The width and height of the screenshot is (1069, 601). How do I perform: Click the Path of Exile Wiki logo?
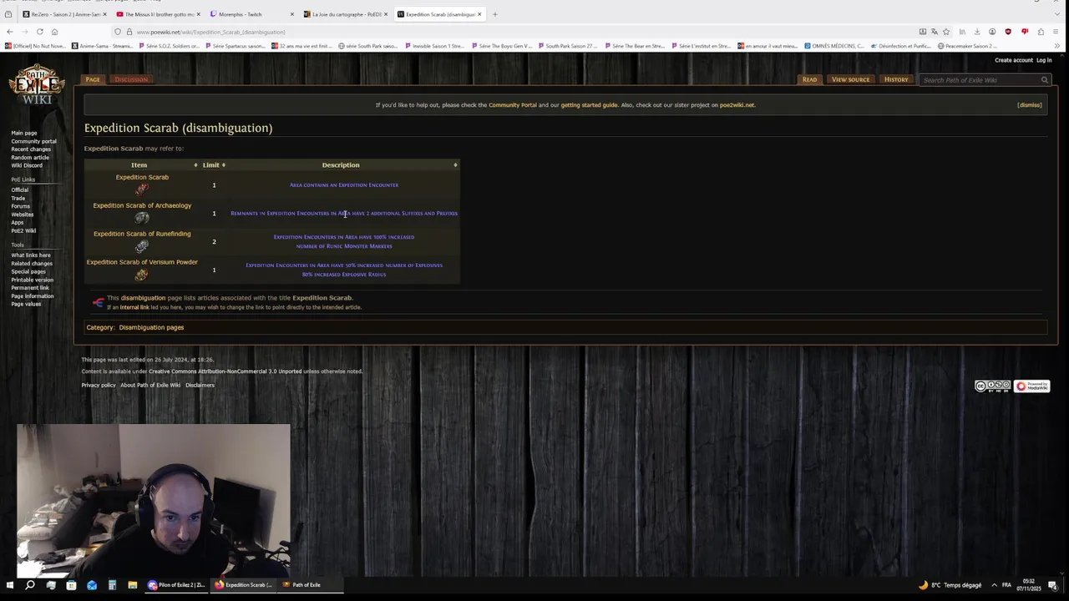(x=37, y=84)
